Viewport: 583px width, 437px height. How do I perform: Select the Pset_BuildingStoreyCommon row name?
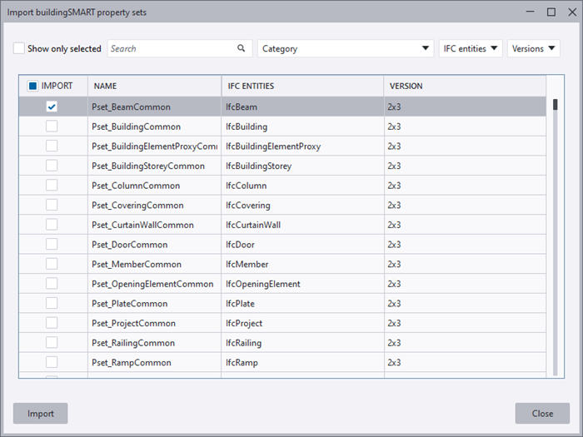tap(147, 166)
